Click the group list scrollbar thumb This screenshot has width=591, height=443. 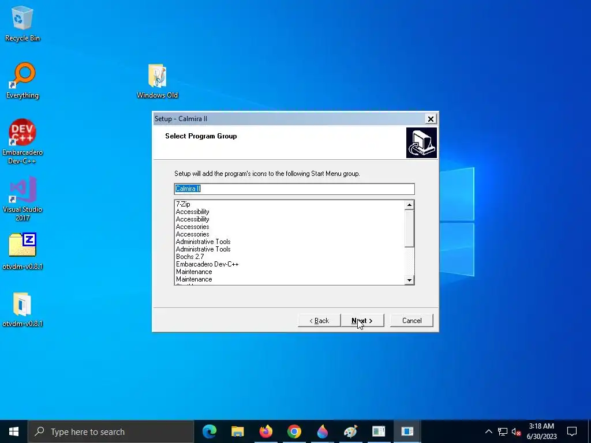pos(409,228)
